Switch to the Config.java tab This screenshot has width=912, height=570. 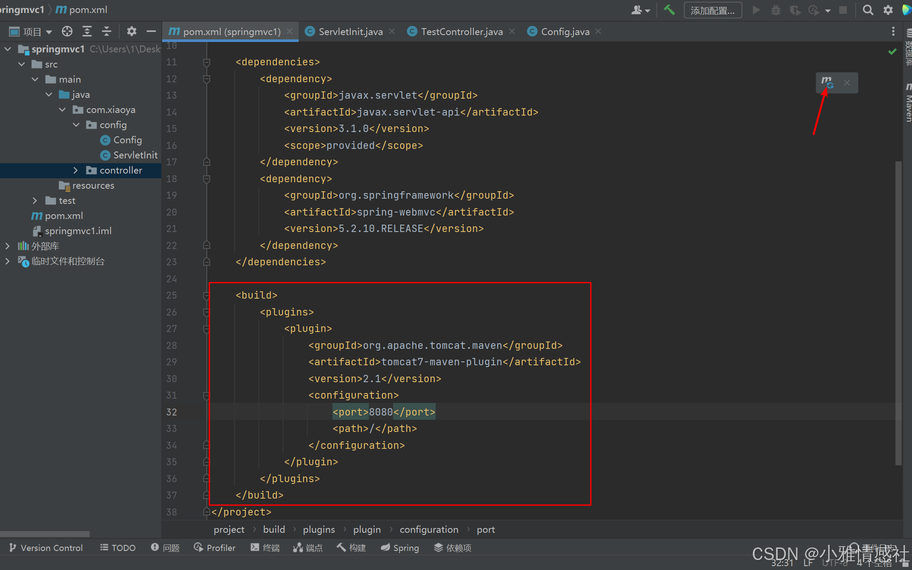564,32
